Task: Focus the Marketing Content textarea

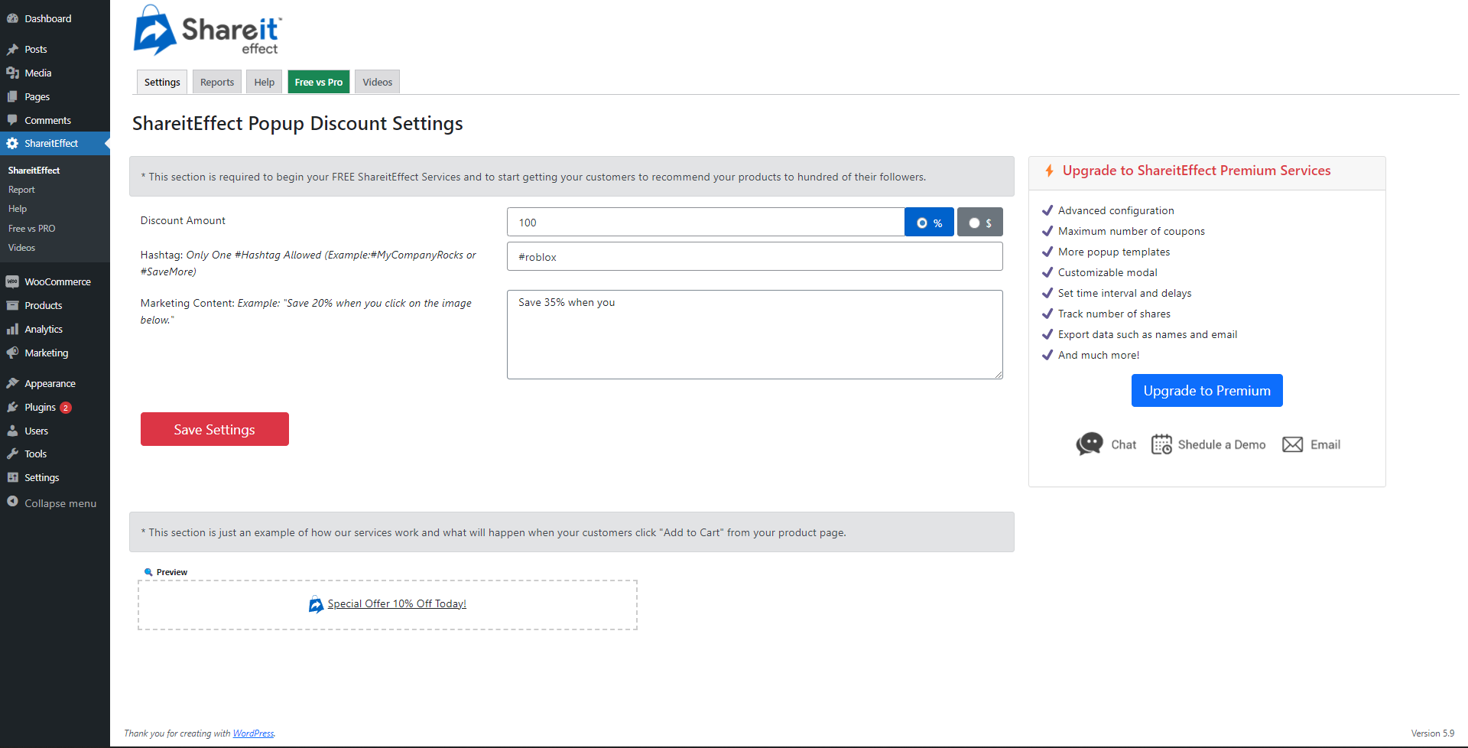Action: coord(755,334)
